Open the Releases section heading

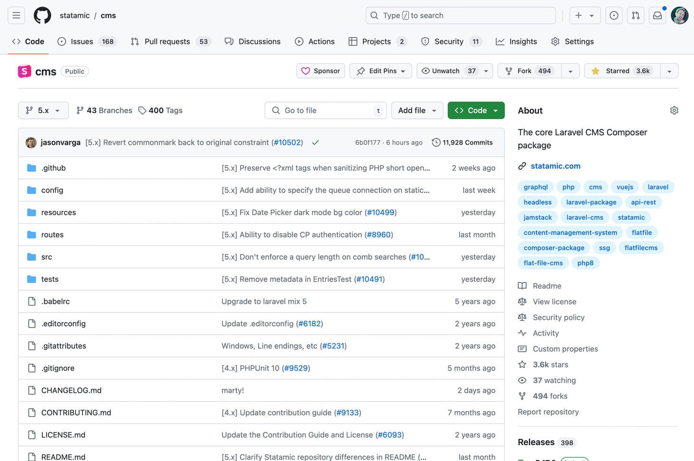(x=536, y=442)
